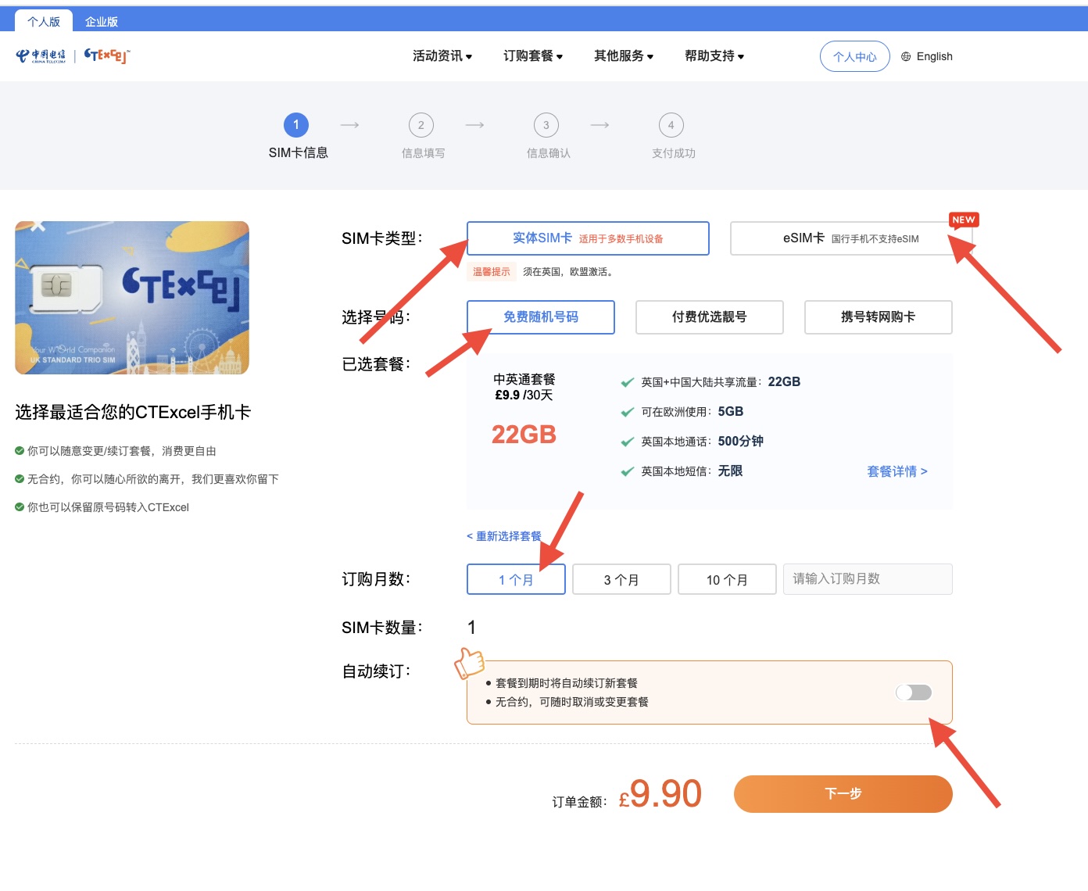Expand the 活动资讯 dropdown menu

[x=442, y=56]
